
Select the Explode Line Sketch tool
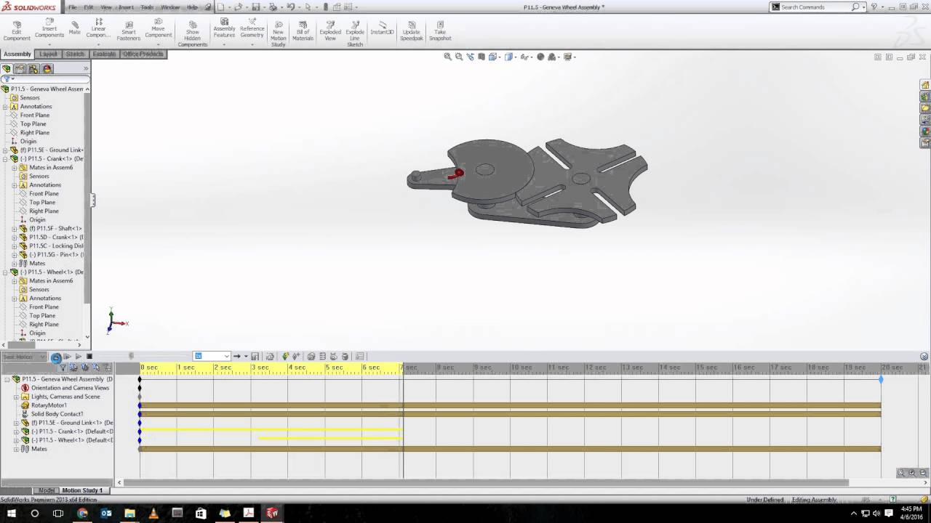point(355,33)
